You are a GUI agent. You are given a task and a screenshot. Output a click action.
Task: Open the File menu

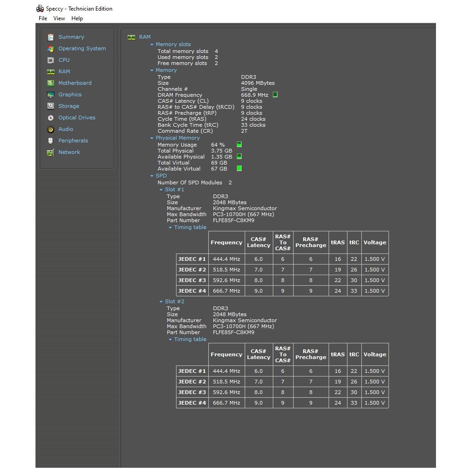tap(43, 18)
